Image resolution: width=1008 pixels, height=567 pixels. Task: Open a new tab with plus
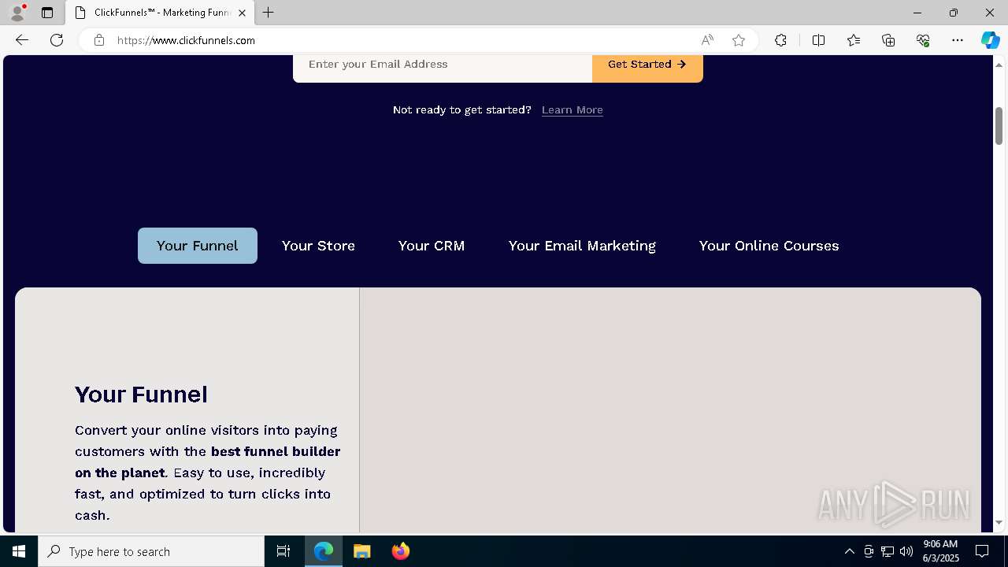(x=269, y=13)
